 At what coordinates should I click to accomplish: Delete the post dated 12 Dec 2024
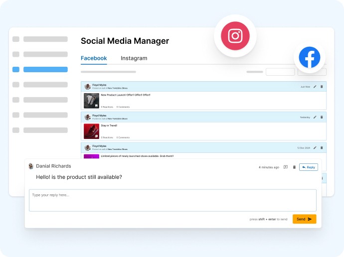pos(322,147)
